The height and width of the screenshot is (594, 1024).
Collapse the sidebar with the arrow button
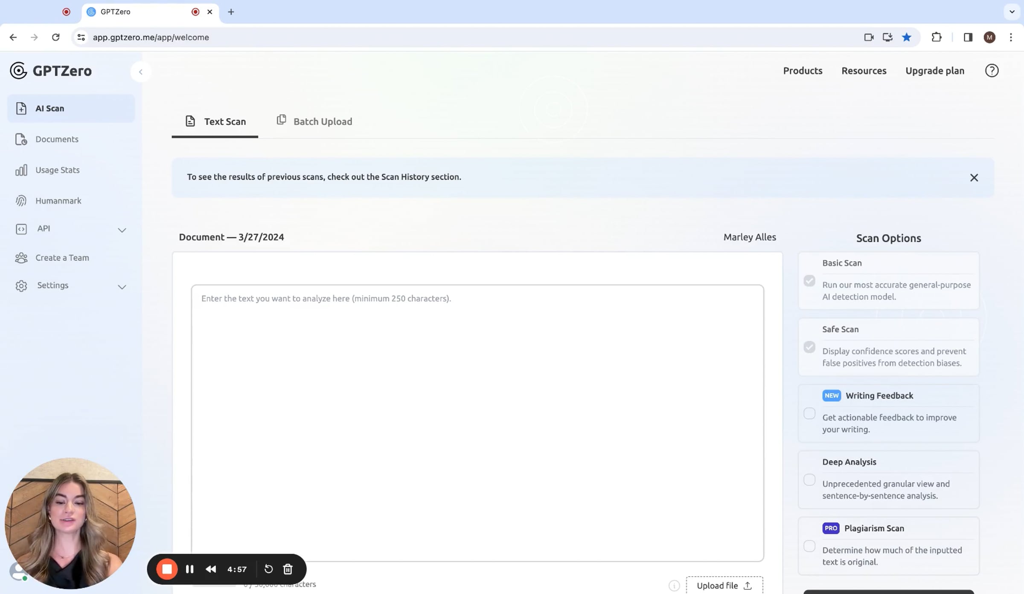coord(141,72)
